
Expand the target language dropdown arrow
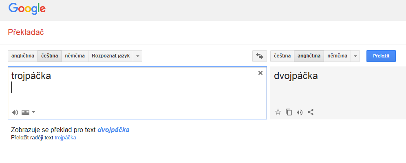click(355, 56)
